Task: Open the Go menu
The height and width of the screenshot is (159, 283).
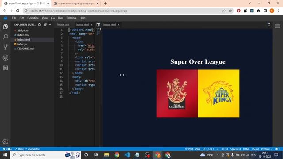Action: pos(53,18)
